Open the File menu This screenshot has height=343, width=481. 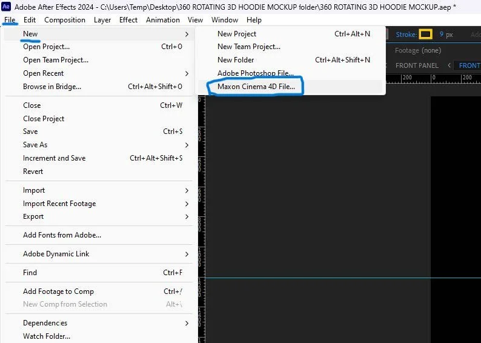coord(10,20)
